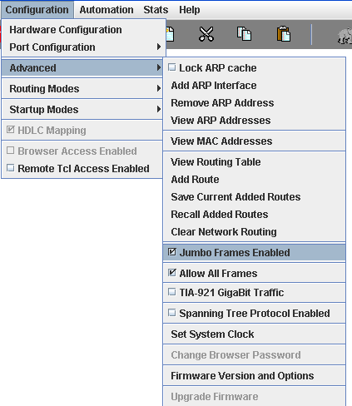This screenshot has width=352, height=406.
Task: Click the elephant icon in the toolbar
Action: (345, 36)
